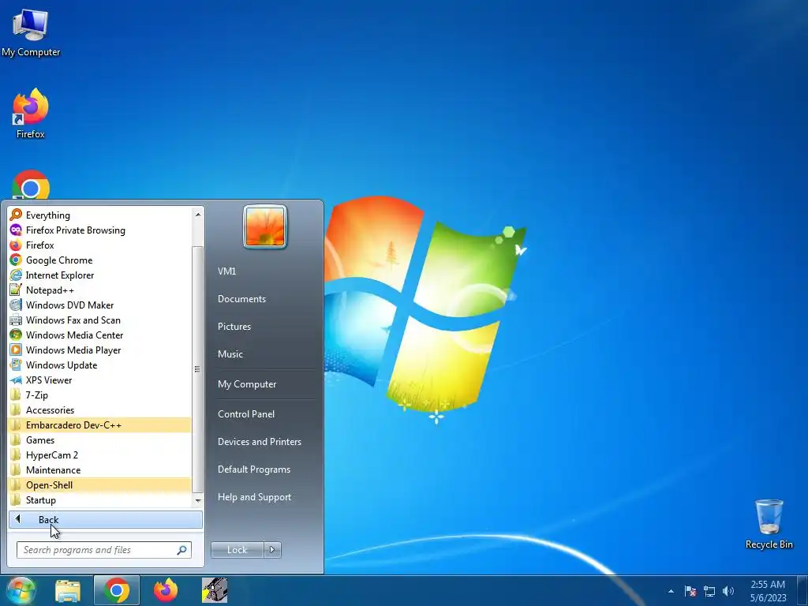Expand the Accessories folder

[x=99, y=410]
